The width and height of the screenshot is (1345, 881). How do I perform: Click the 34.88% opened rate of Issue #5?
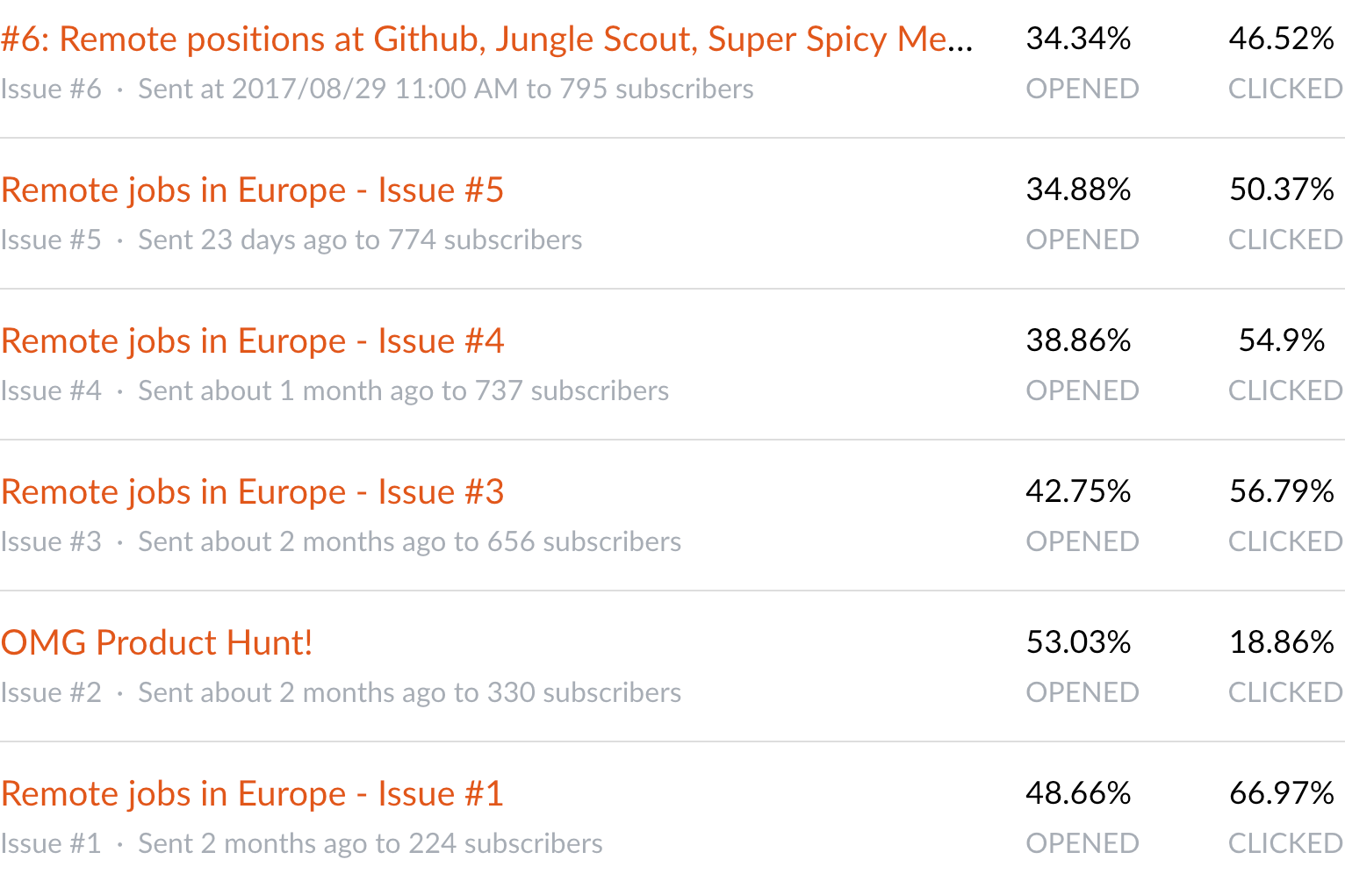[x=1079, y=190]
